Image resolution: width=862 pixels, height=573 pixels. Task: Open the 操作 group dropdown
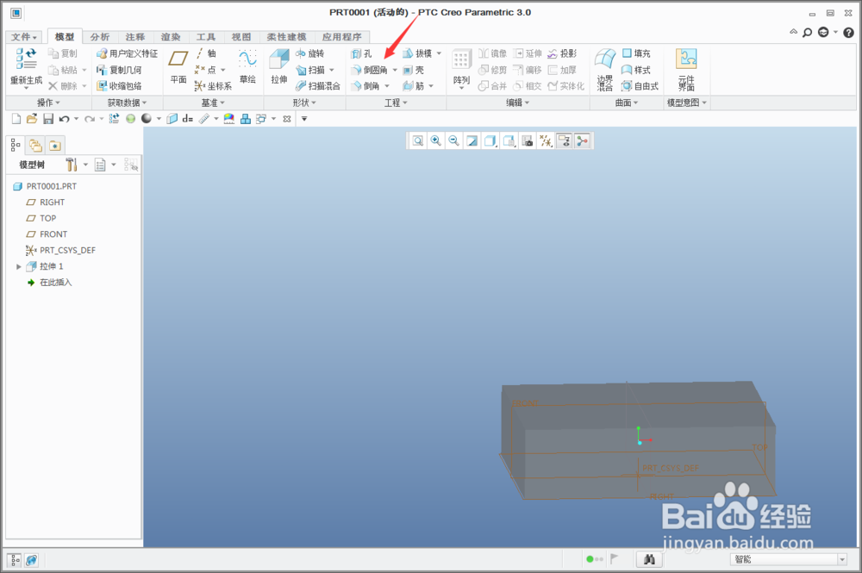pyautogui.click(x=48, y=103)
